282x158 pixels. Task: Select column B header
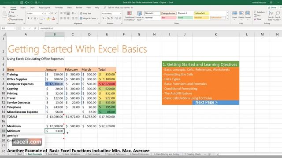(x=55, y=34)
